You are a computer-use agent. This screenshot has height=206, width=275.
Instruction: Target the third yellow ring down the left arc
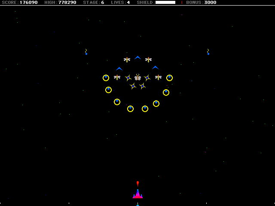coord(117,102)
